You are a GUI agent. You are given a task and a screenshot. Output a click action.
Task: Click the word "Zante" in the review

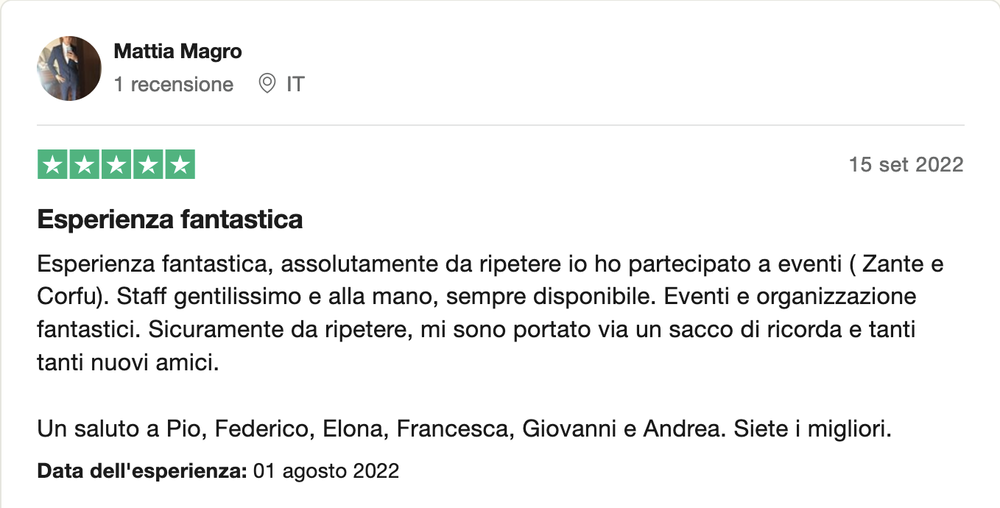tap(891, 263)
